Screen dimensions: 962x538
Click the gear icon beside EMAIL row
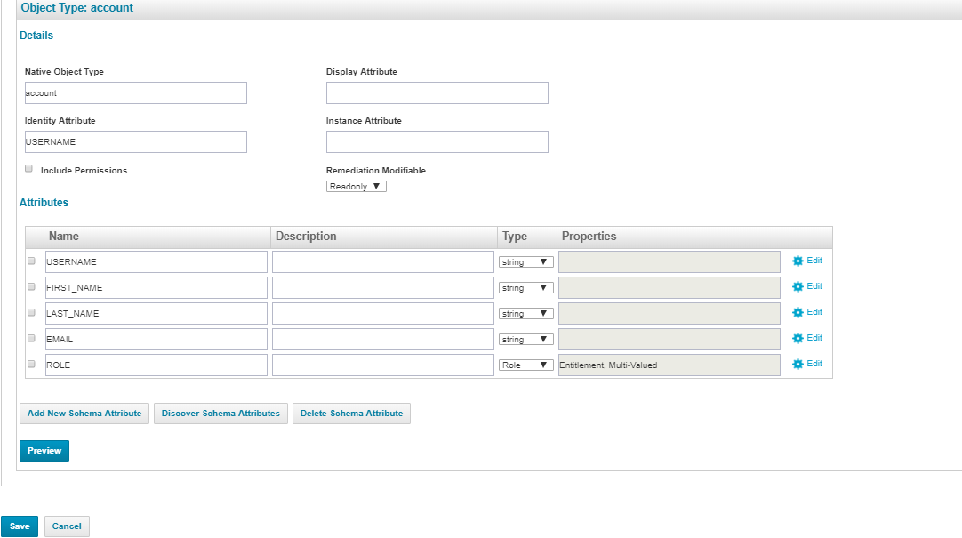click(x=798, y=338)
